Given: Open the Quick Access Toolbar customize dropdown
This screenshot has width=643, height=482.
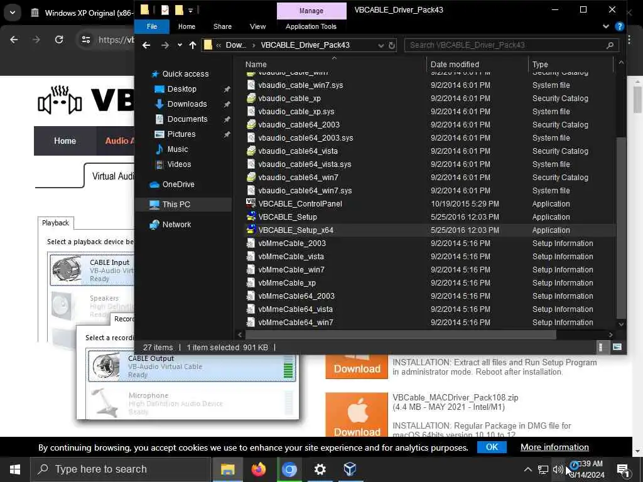Looking at the screenshot, I should click(x=191, y=10).
